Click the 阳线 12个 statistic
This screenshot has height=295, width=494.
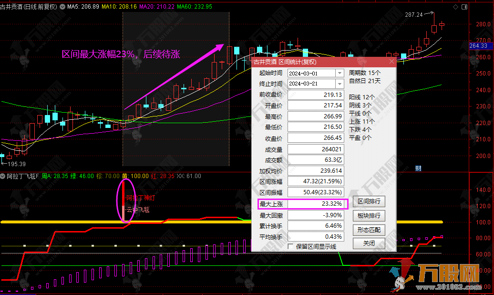pos(361,97)
